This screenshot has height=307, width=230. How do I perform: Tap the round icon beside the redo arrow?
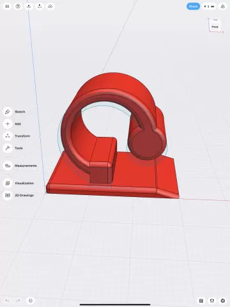tap(31, 301)
